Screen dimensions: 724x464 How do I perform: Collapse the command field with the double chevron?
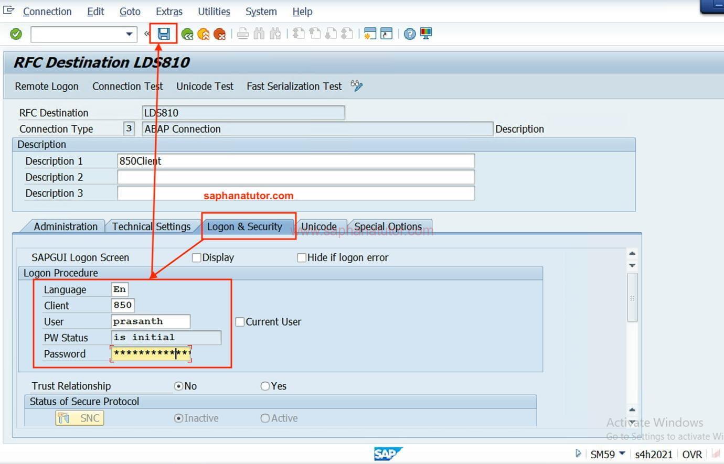pyautogui.click(x=147, y=34)
